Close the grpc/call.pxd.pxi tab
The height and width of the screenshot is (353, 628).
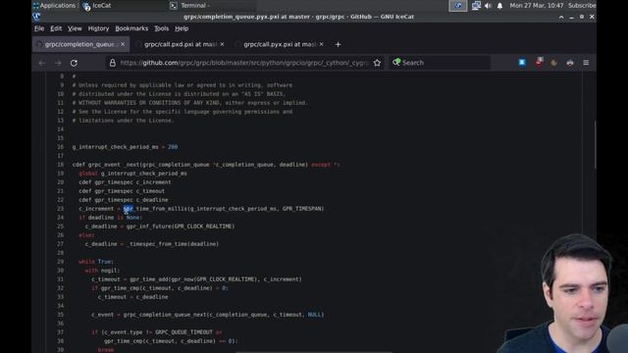222,44
